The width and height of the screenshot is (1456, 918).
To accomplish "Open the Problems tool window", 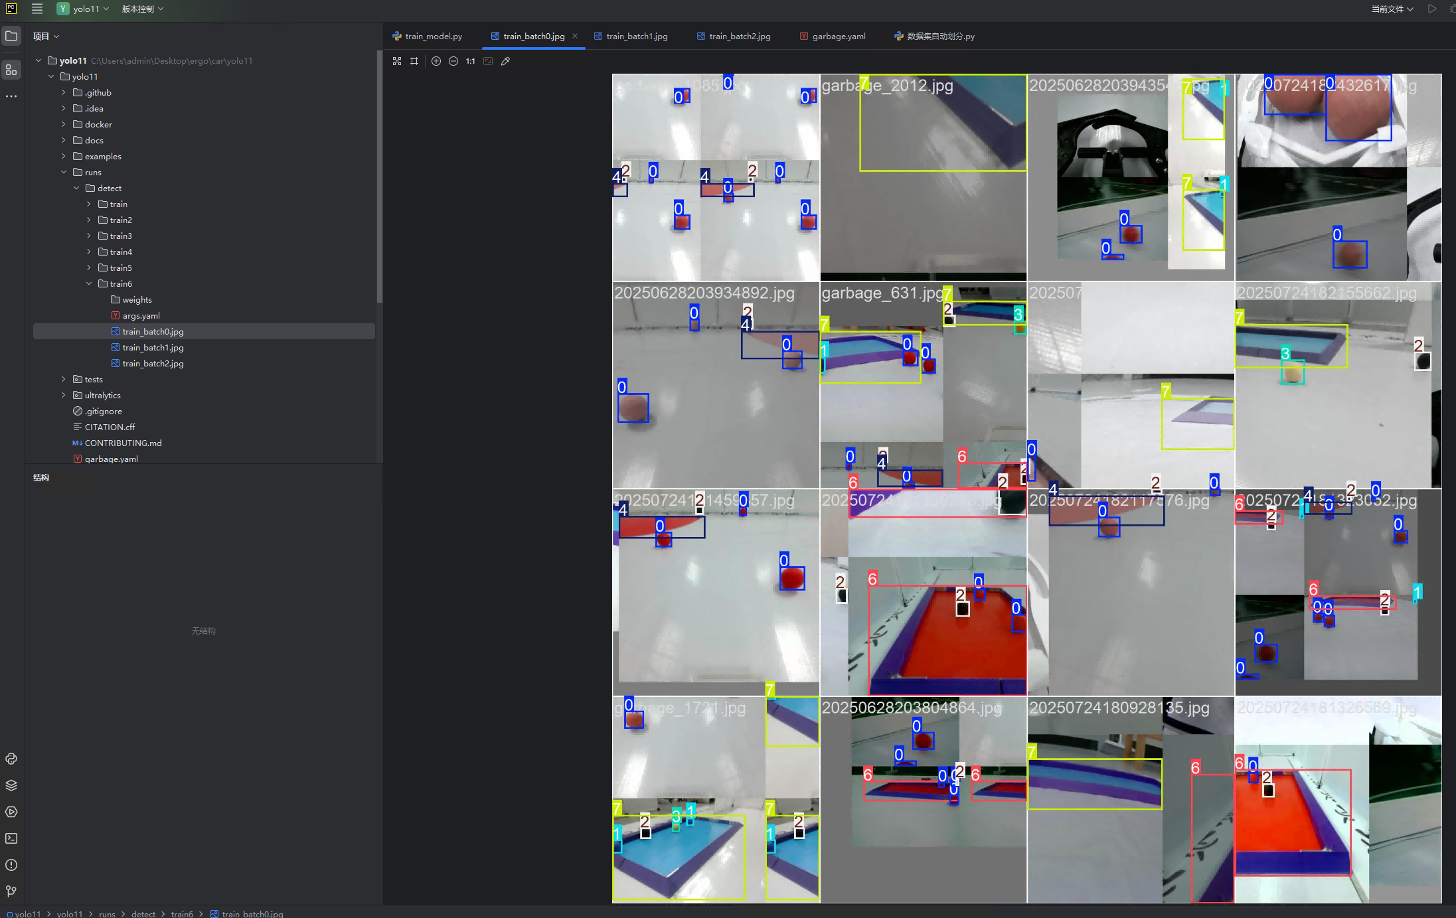I will click(x=11, y=865).
